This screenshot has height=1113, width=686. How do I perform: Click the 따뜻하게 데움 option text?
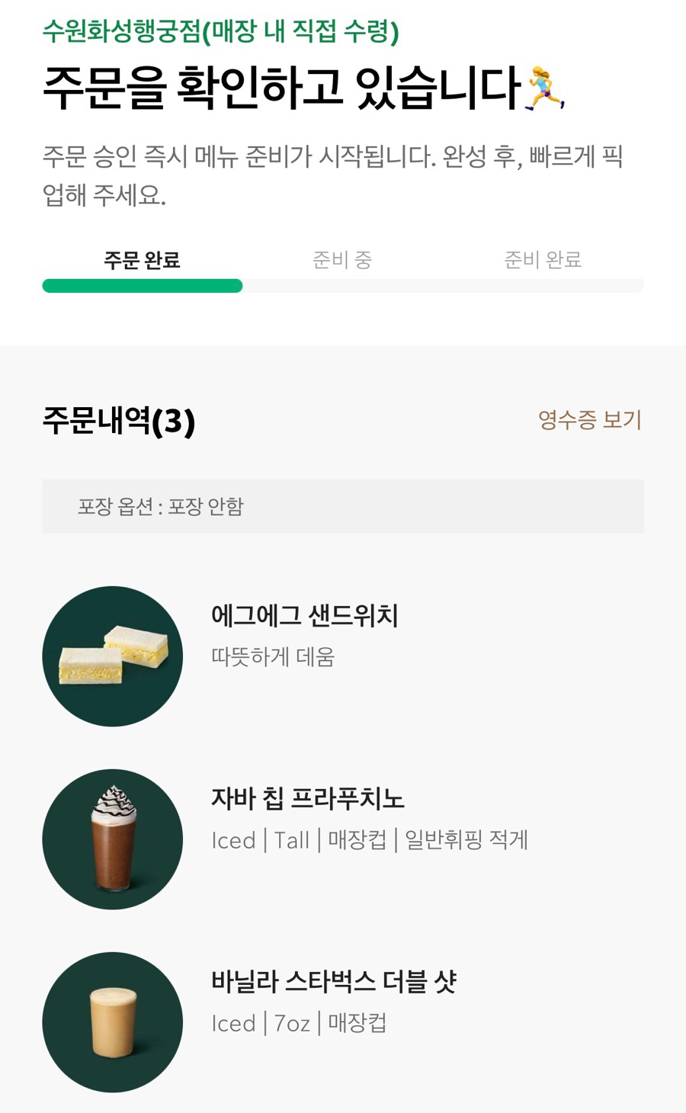coord(273,657)
